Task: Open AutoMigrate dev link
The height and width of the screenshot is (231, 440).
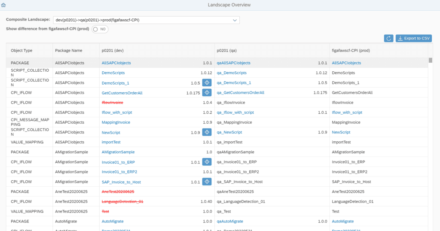Action: pyautogui.click(x=113, y=221)
